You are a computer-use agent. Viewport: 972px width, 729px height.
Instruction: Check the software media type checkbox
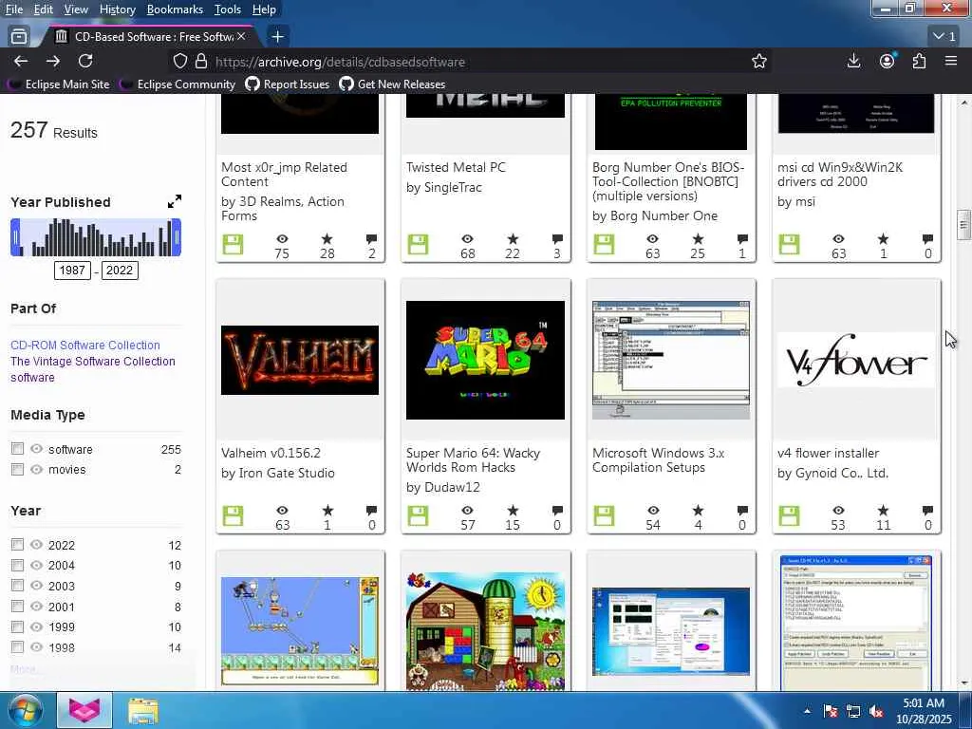[17, 449]
